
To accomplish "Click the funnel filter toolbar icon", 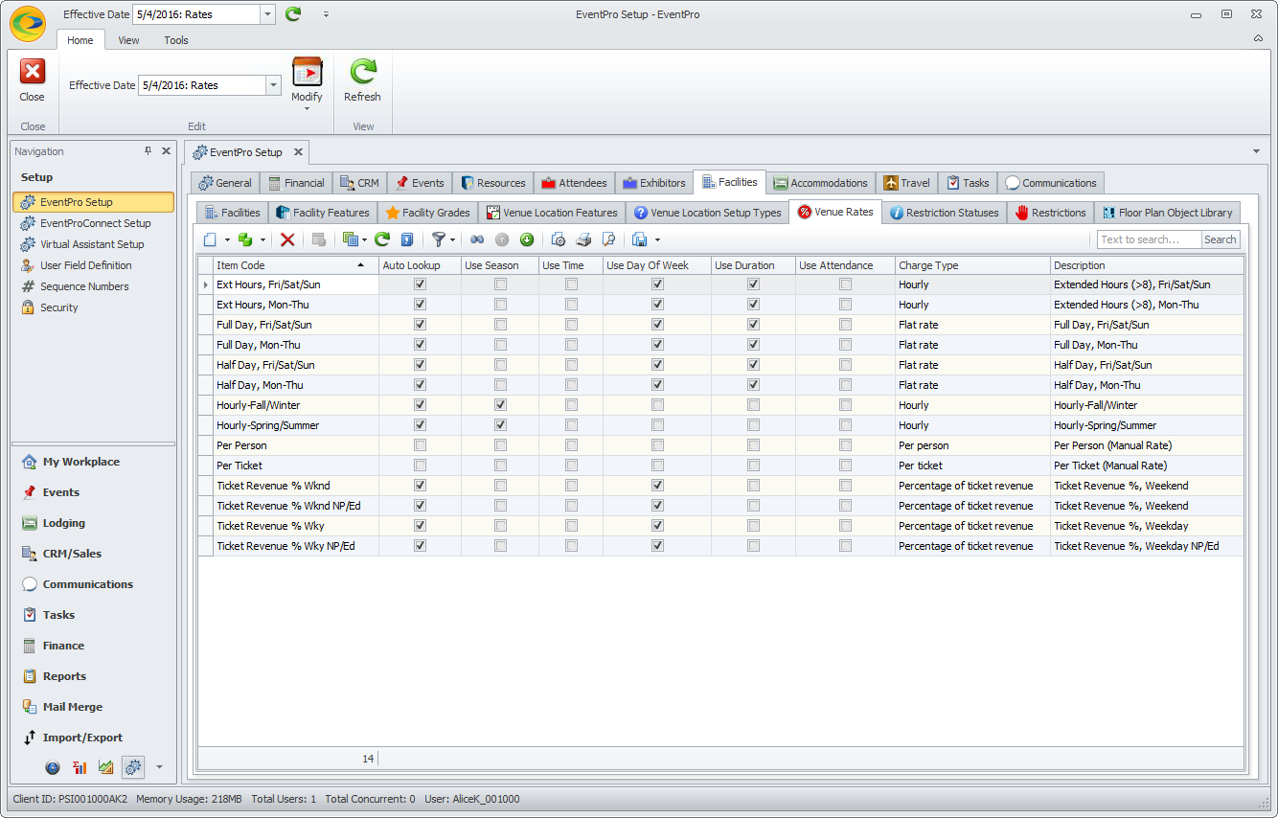I will (x=439, y=239).
